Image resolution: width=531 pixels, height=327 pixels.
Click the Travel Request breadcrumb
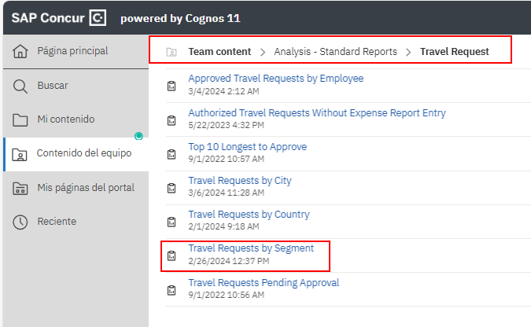[x=454, y=51]
